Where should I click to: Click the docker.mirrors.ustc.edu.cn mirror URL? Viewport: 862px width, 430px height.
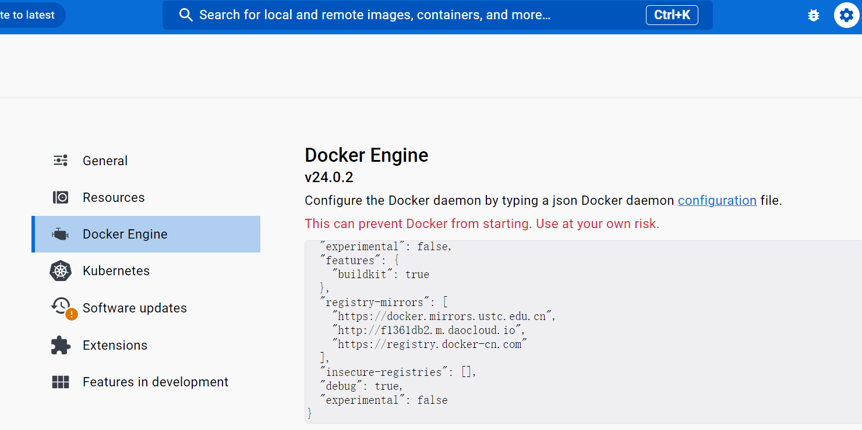coord(444,317)
